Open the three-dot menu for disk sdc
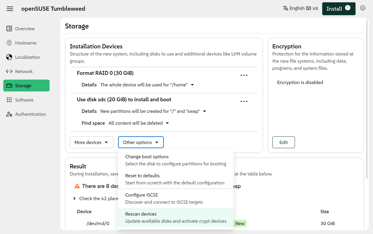This screenshot has width=373, height=234. (x=244, y=101)
